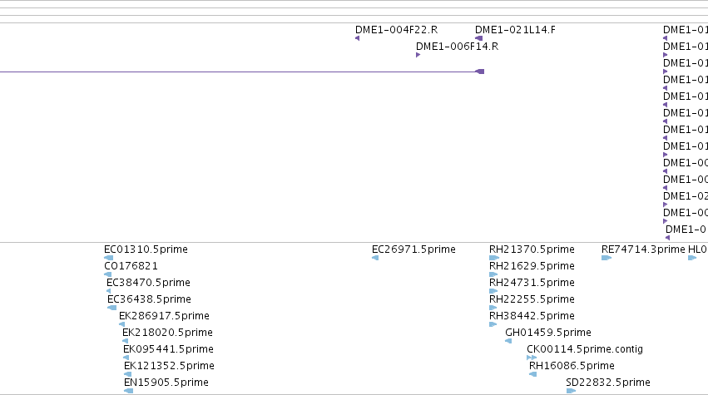708x395 pixels.
Task: Click the blue arrow glyph under EC36438.5prime
Action: click(x=112, y=308)
